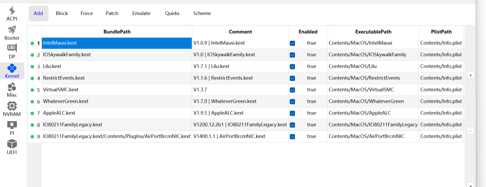This screenshot has height=187, width=486.
Task: Open the DP section in sidebar
Action: [x=12, y=52]
